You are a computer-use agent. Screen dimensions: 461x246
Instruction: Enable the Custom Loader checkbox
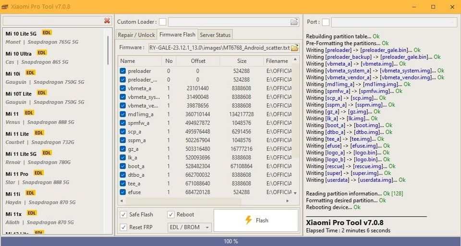pos(162,22)
